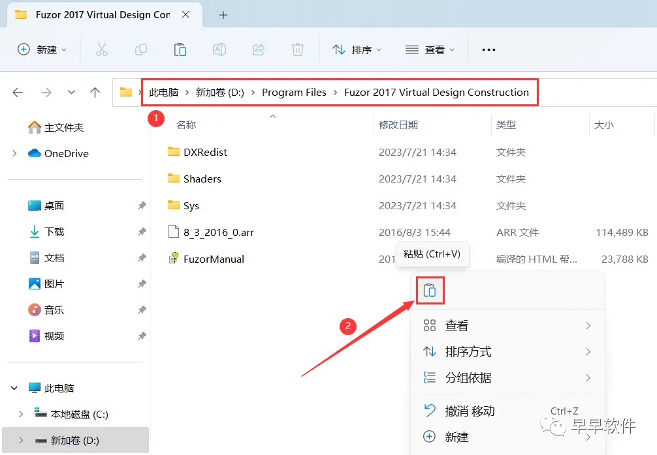Click the folder icon in address bar

[x=125, y=92]
